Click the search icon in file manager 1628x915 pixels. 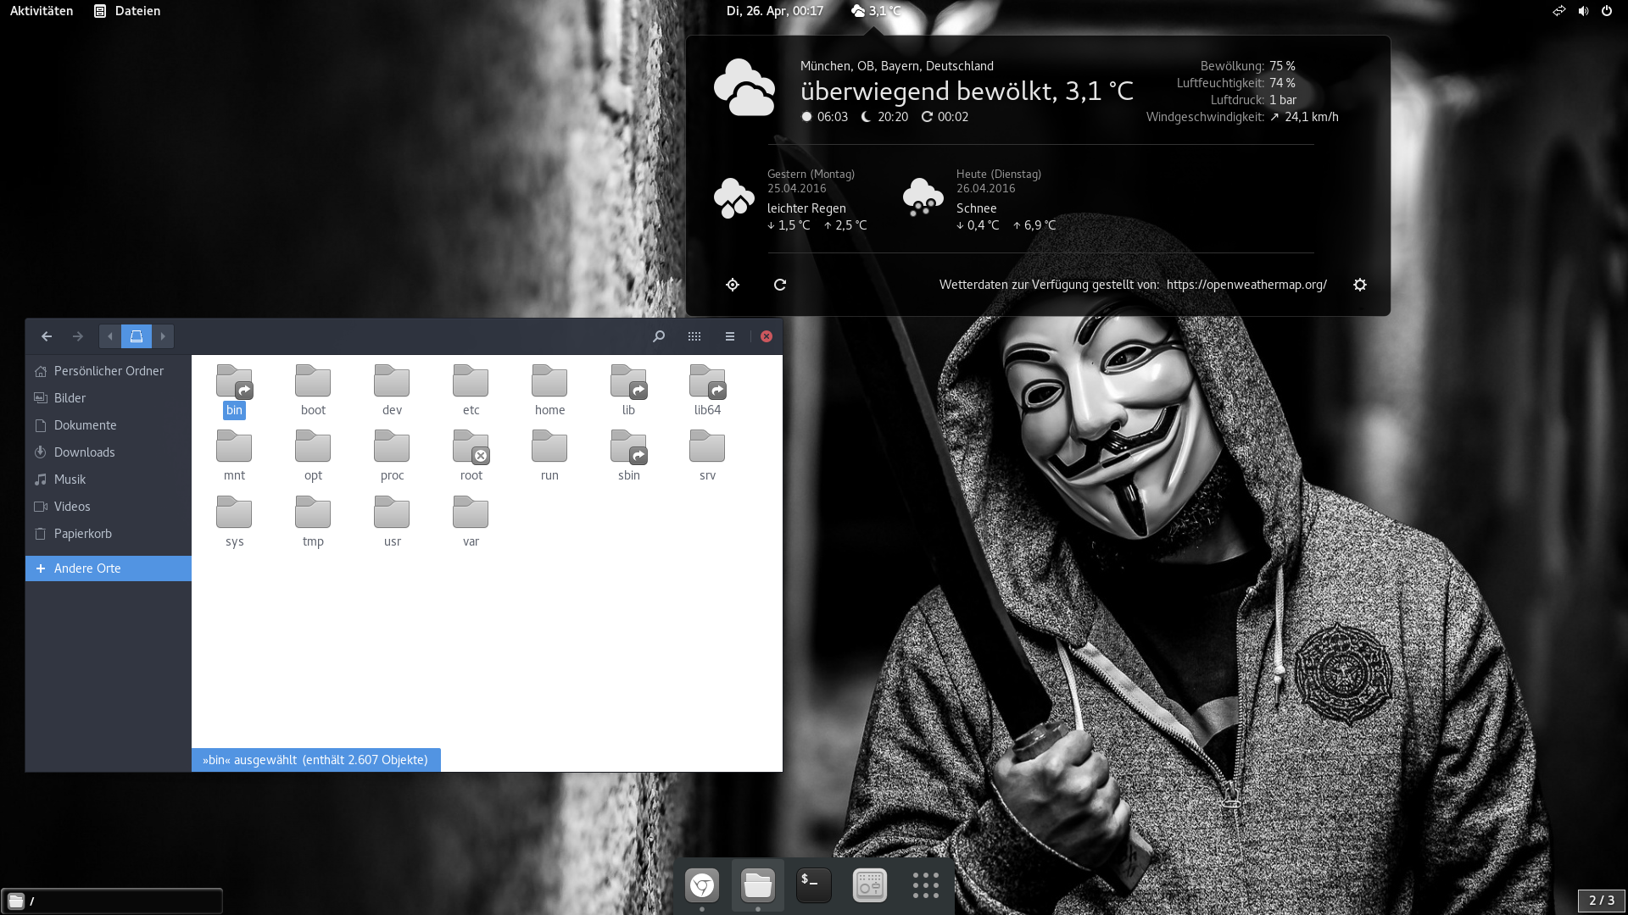[659, 336]
